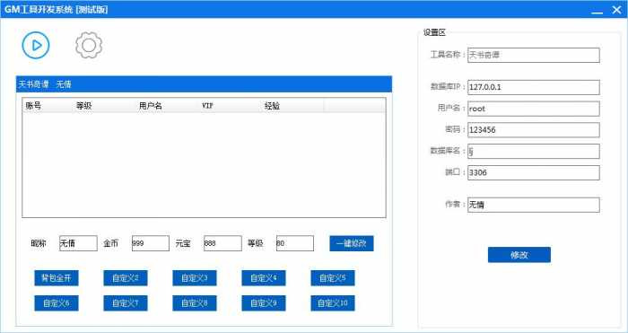Focus the 密码 field showing 123456
The height and width of the screenshot is (333, 628).
tap(534, 130)
